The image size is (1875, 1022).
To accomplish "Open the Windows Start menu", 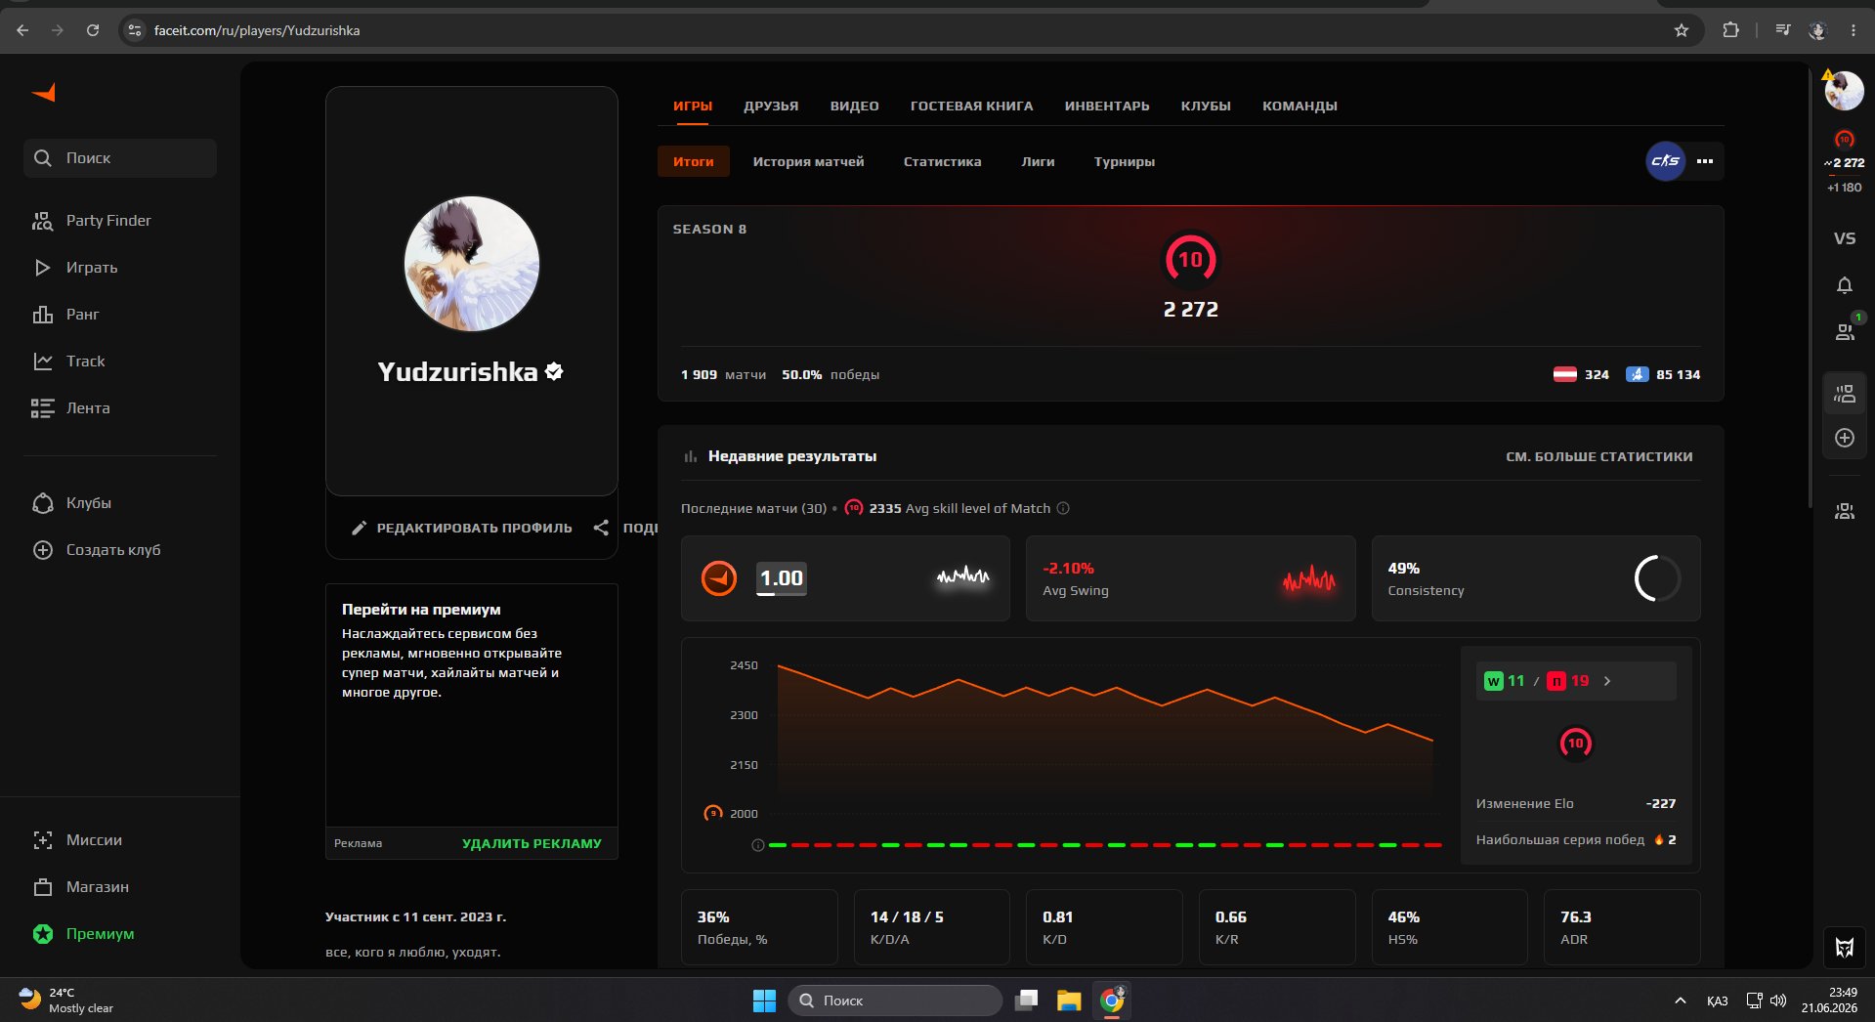I will pyautogui.click(x=764, y=1001).
